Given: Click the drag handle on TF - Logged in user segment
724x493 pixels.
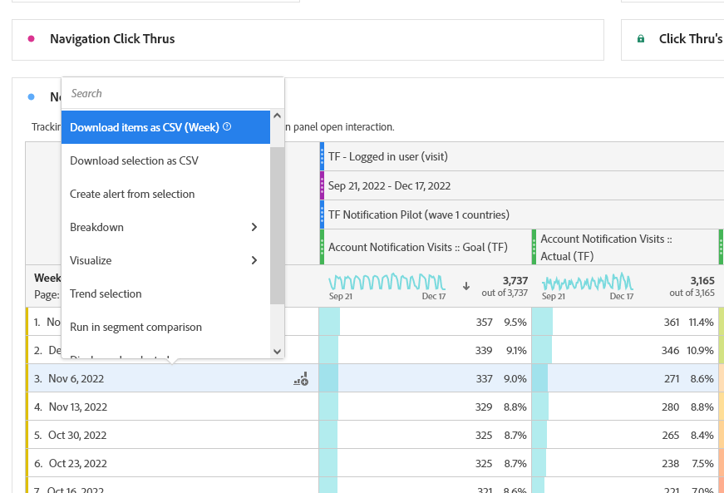Looking at the screenshot, I should 323,156.
